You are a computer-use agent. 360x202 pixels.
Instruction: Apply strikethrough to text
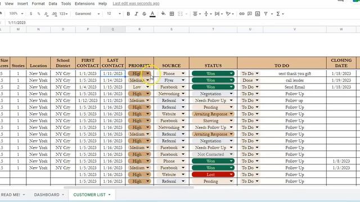(144, 13)
